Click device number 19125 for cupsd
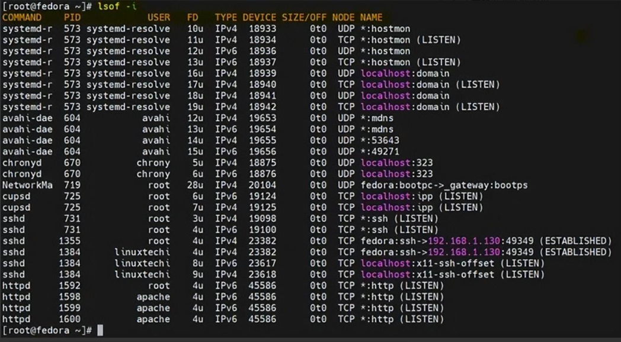This screenshot has width=621, height=342. tap(263, 208)
